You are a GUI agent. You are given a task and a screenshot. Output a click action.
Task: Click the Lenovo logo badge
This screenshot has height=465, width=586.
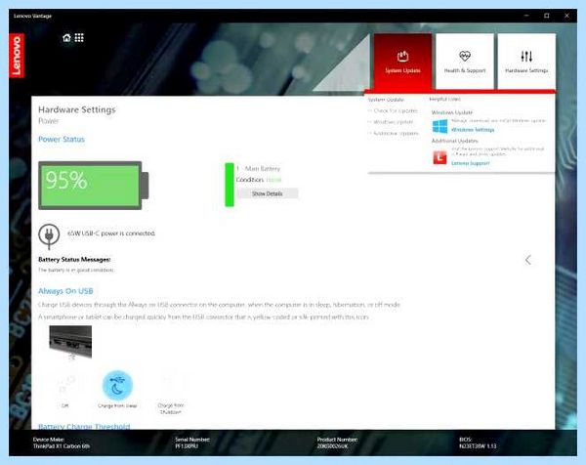tap(17, 56)
